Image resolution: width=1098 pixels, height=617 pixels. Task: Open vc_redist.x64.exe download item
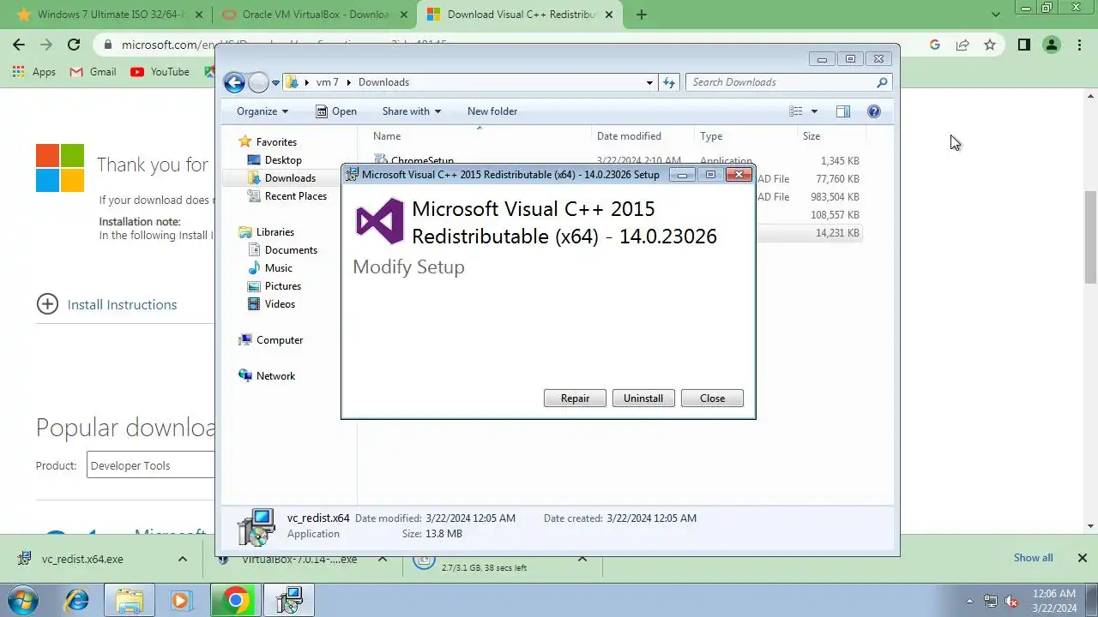[x=82, y=559]
